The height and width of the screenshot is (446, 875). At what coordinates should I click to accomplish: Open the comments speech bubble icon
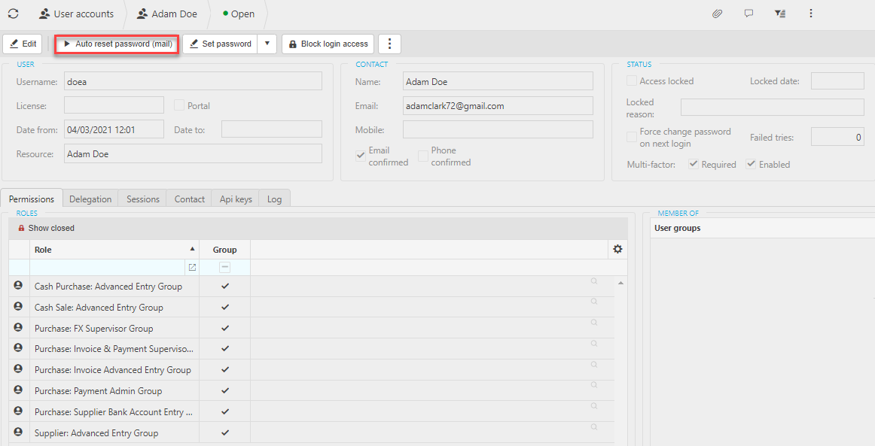(749, 14)
